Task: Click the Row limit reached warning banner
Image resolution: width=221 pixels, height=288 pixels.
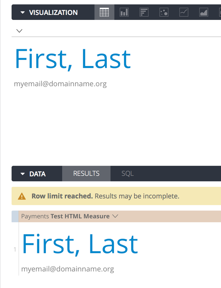Action: [116, 196]
